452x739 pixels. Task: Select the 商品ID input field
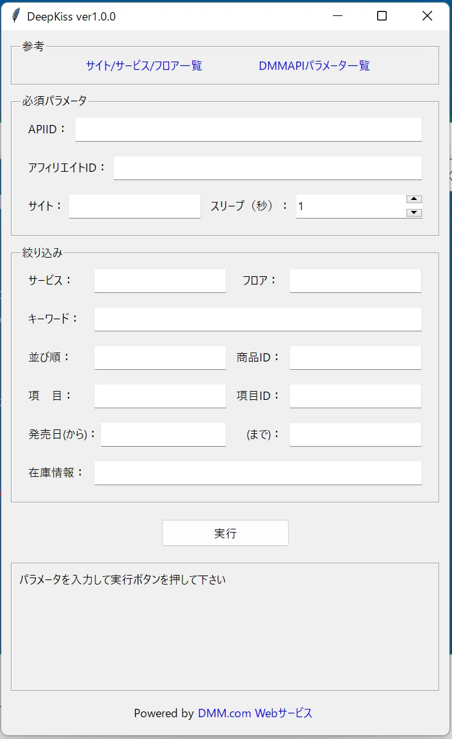pos(355,358)
